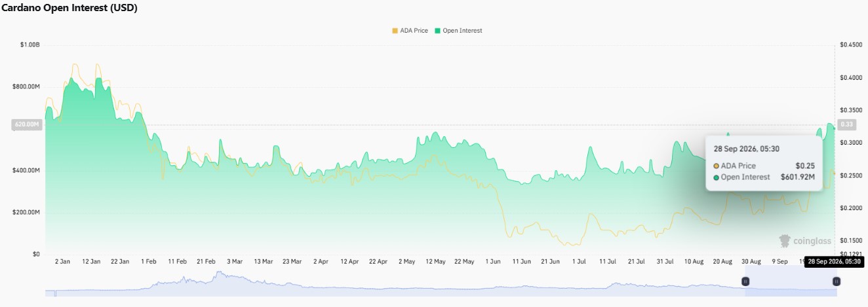Click the 21 Jul date on the x-axis
868x307 pixels.
point(637,261)
